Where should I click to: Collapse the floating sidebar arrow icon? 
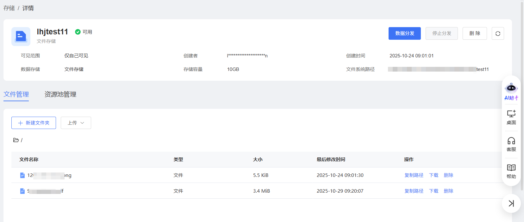pyautogui.click(x=511, y=203)
